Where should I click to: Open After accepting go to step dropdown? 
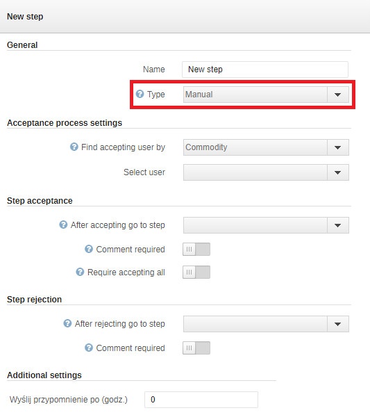[x=266, y=225]
